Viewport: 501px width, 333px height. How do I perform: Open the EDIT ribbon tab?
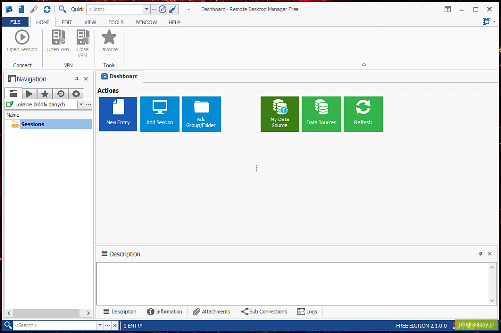67,22
